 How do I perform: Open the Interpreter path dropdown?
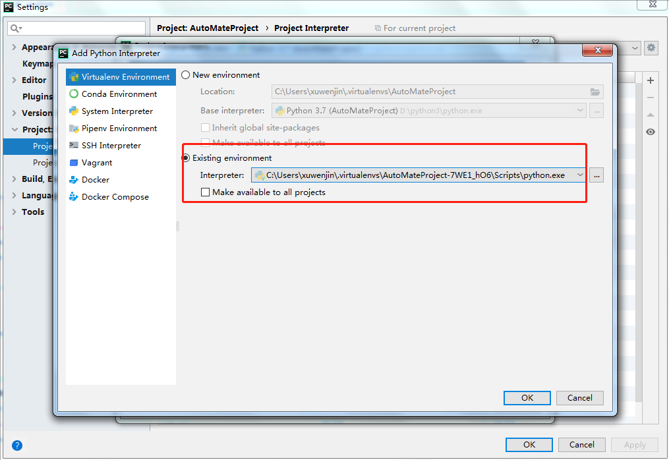pyautogui.click(x=580, y=175)
